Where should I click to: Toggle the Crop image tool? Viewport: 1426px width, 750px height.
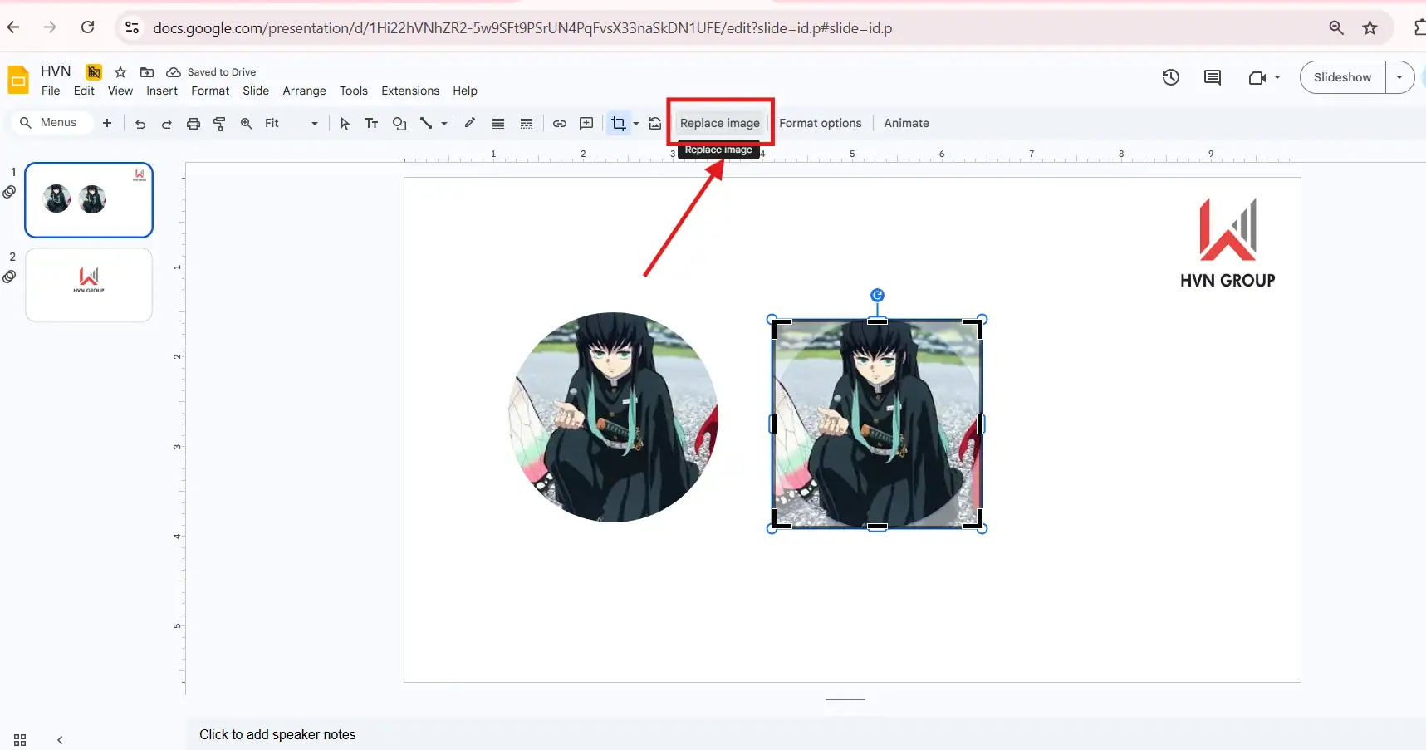(x=618, y=124)
